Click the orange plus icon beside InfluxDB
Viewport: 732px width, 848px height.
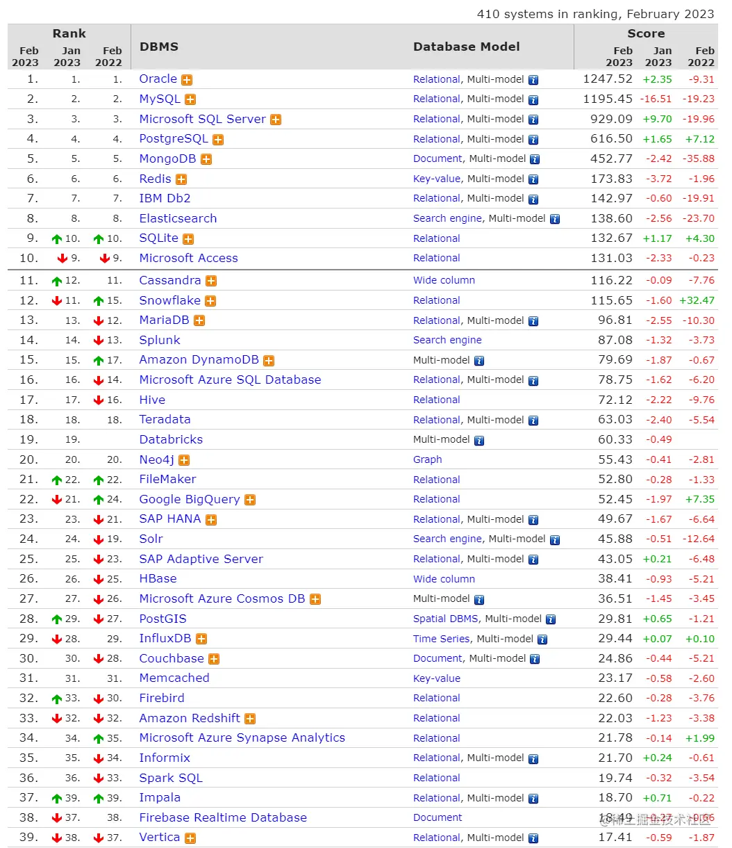coord(201,639)
